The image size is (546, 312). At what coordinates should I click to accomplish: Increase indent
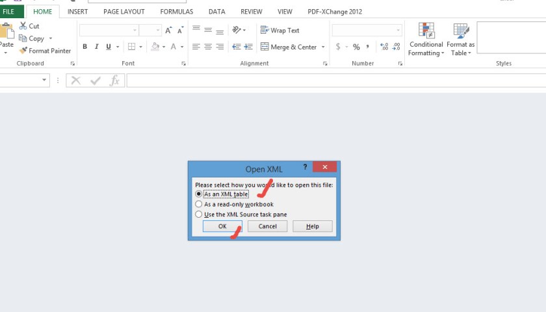[248, 46]
